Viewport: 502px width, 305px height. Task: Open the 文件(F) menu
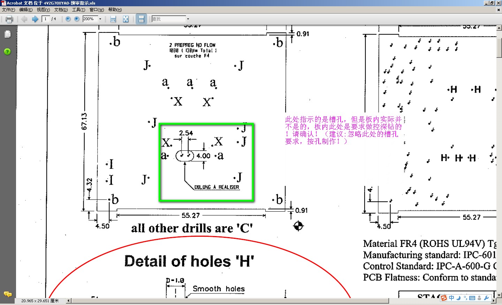tap(8, 10)
